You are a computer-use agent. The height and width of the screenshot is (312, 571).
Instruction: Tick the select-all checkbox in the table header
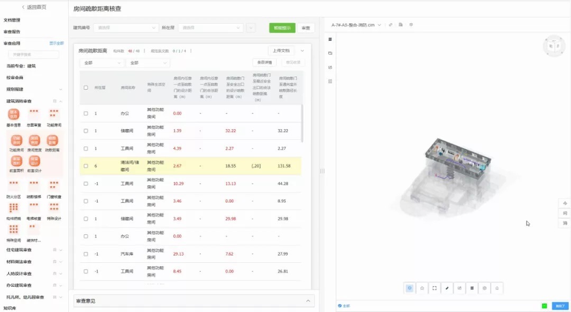(x=86, y=88)
